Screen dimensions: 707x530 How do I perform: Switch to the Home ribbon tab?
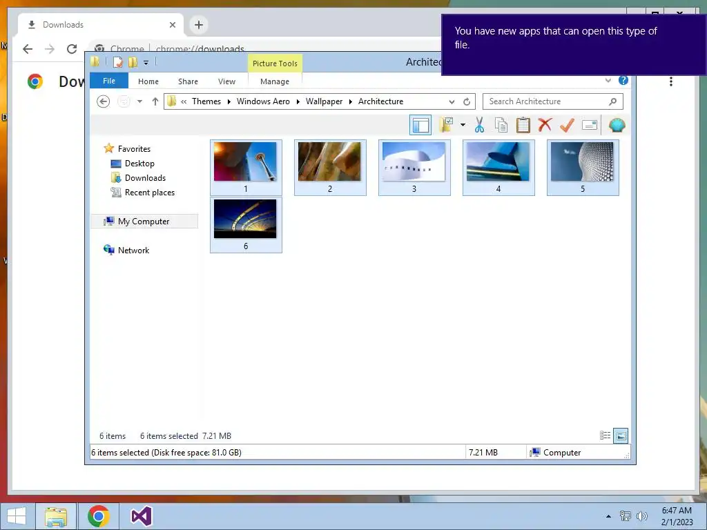(148, 81)
